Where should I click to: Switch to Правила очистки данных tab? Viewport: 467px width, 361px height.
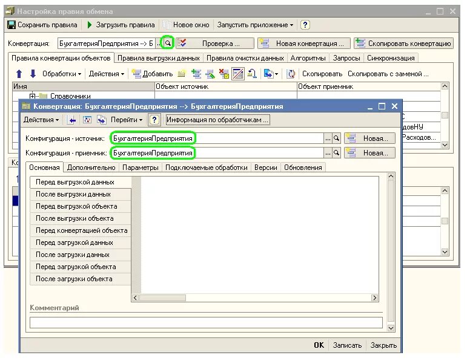pos(245,58)
